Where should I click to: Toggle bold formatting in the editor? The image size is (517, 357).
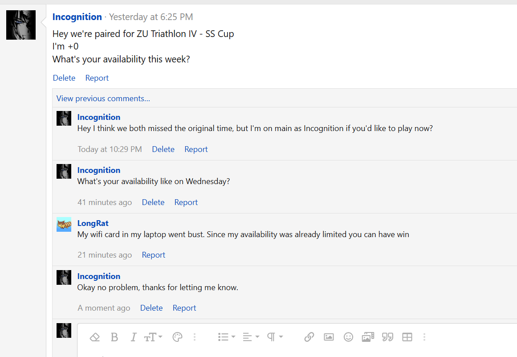click(114, 337)
